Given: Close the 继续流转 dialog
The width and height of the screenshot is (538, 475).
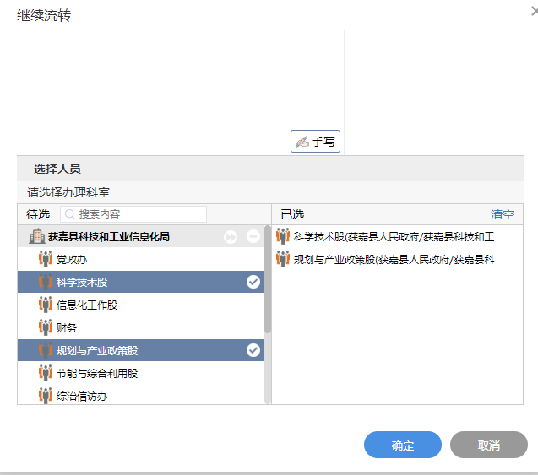Looking at the screenshot, I should [534, 12].
